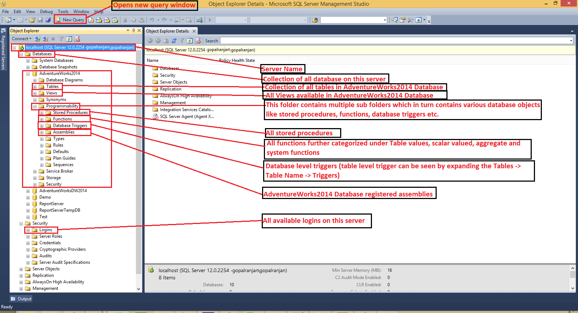The height and width of the screenshot is (313, 578).
Task: Select the Object Explorer Details tab
Action: point(167,31)
